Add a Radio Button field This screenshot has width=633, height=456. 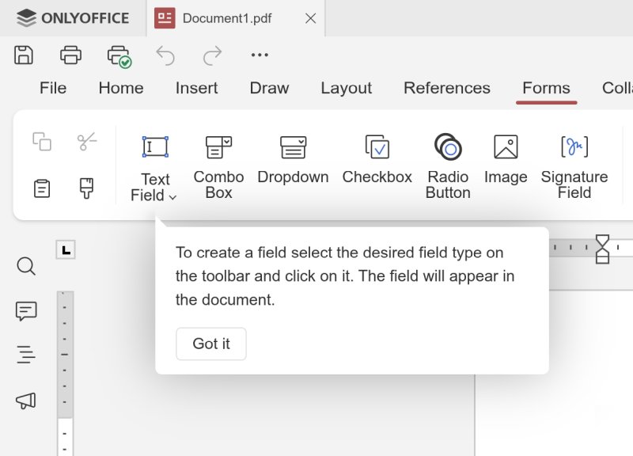point(447,158)
